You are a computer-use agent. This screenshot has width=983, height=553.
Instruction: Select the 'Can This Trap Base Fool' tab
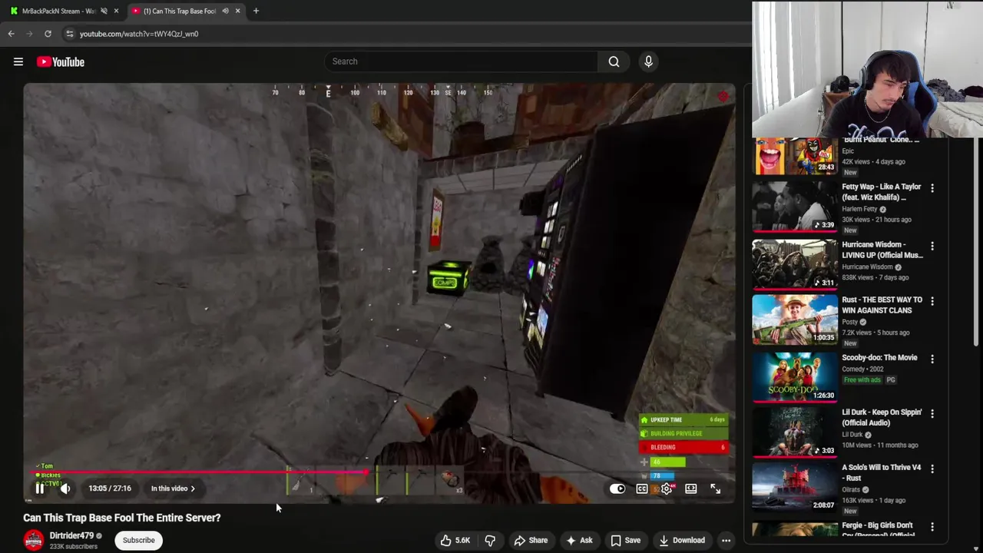[x=179, y=11]
